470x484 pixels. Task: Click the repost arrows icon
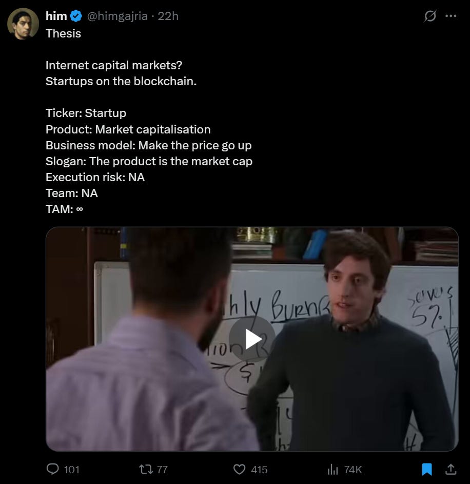pyautogui.click(x=146, y=470)
